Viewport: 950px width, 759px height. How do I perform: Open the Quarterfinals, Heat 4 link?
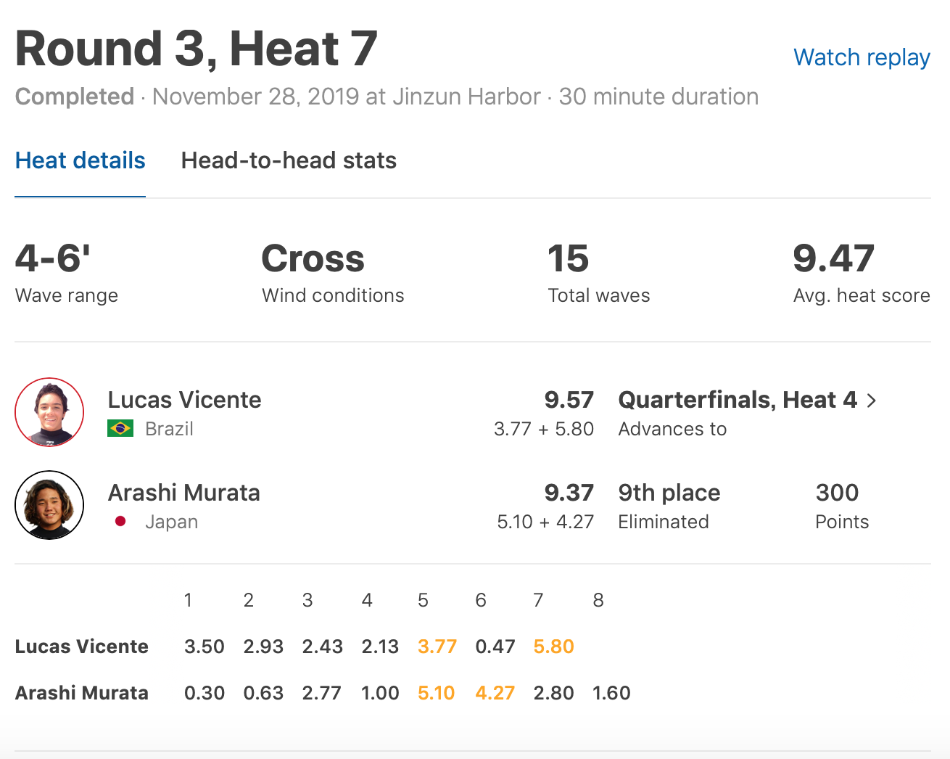[737, 400]
